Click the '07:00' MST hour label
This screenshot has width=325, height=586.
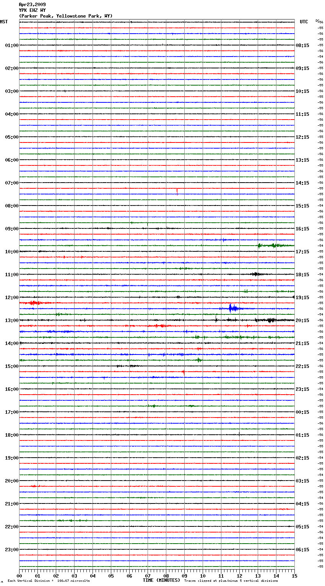(11, 183)
